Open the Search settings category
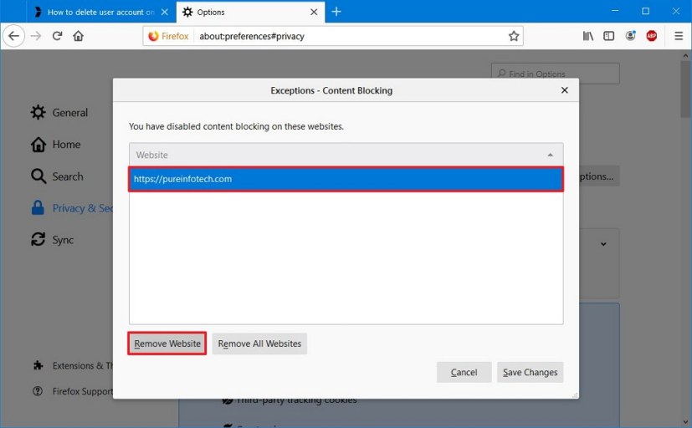The image size is (692, 428). (x=58, y=176)
